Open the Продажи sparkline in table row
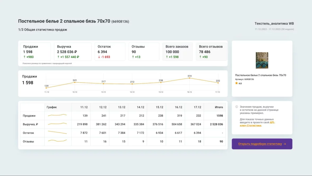The height and width of the screenshot is (176, 312). 57,115
